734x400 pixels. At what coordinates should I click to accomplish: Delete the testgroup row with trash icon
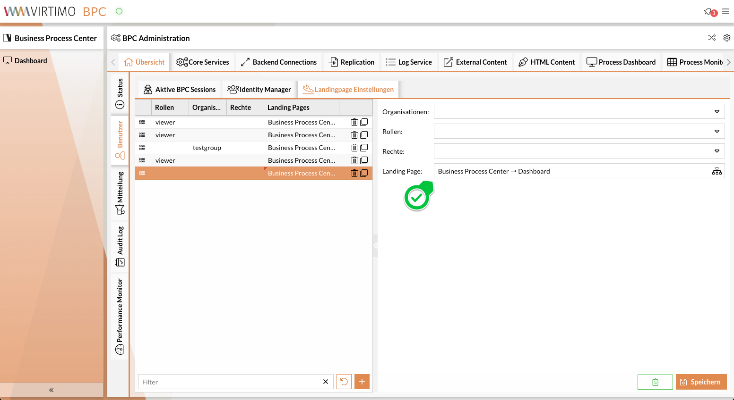(354, 148)
